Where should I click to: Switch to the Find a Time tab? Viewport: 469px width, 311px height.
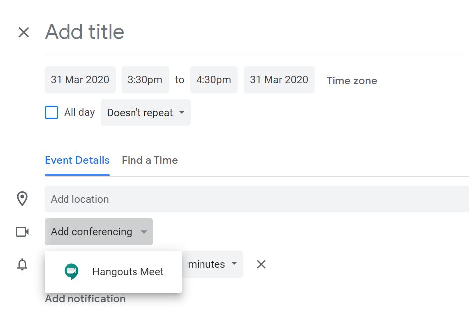[149, 160]
